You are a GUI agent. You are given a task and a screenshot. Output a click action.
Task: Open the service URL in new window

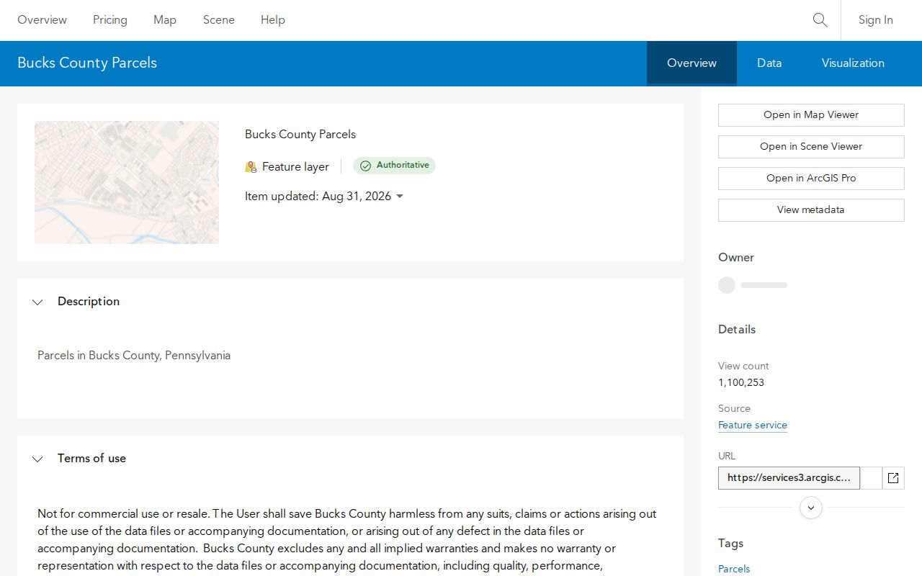[893, 478]
